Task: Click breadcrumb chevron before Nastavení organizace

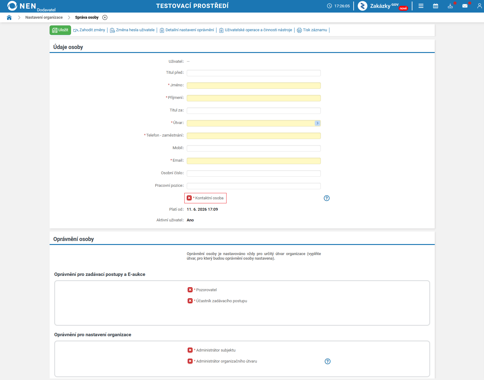Action: point(19,17)
